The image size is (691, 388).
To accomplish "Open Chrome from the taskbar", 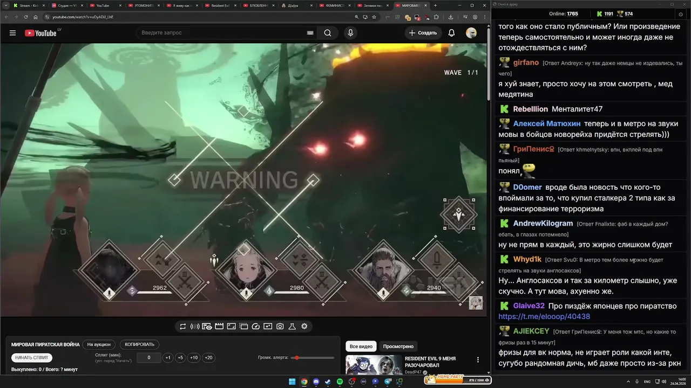I will click(304, 382).
